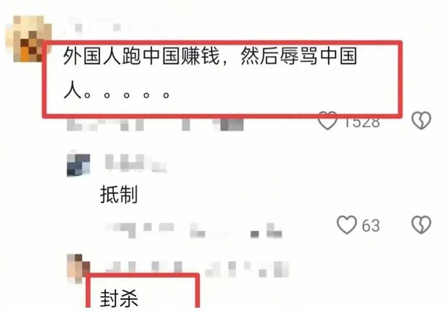Screen dimensions: 445x315
Task: Dislike the 抵制 reply with the broken heart
Action: tap(421, 225)
